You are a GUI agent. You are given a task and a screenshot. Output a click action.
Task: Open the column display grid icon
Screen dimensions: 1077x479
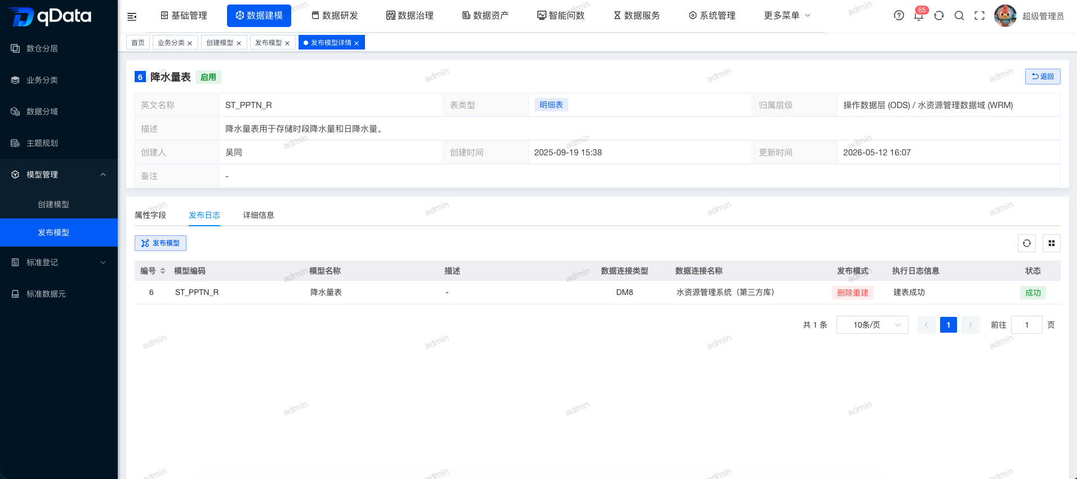coord(1052,243)
